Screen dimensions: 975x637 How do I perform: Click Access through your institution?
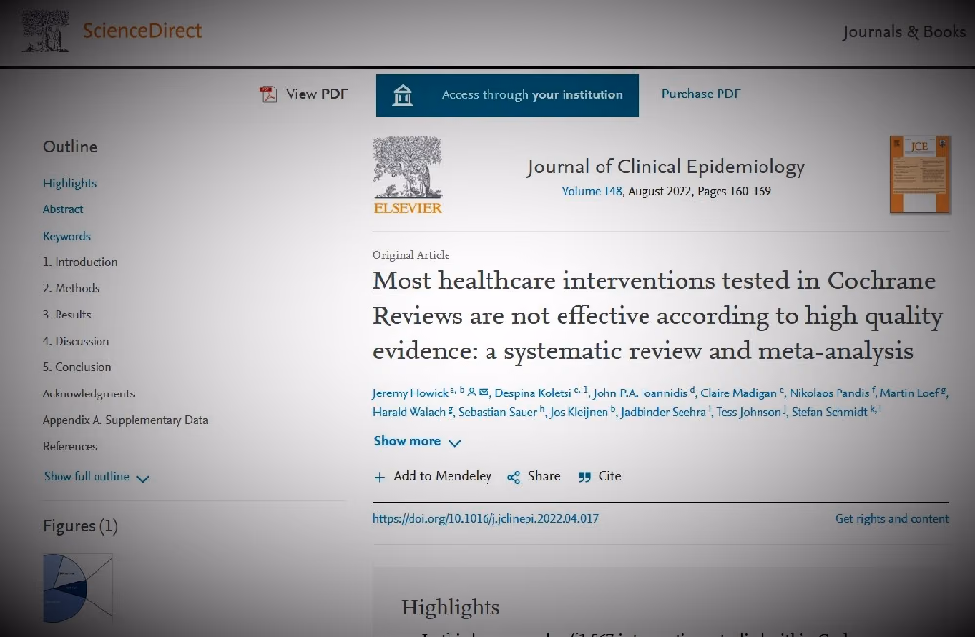point(507,95)
